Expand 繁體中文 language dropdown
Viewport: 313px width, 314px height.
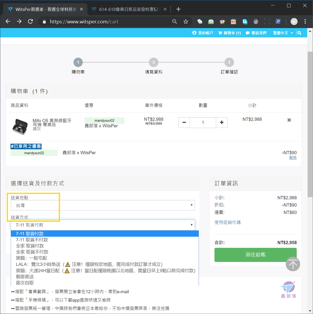(x=283, y=33)
